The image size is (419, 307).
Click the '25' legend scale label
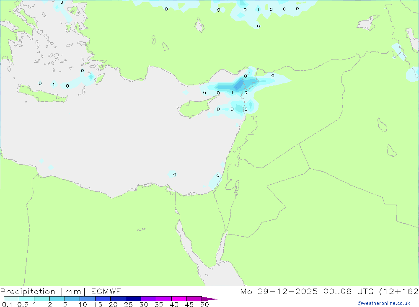point(129,304)
